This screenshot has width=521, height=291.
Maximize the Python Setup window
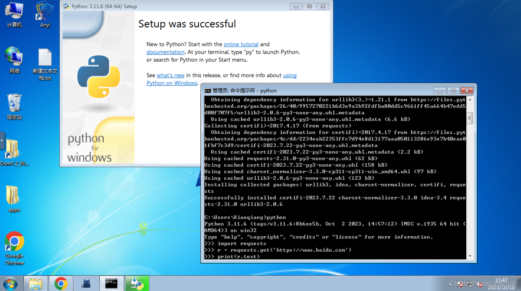309,6
